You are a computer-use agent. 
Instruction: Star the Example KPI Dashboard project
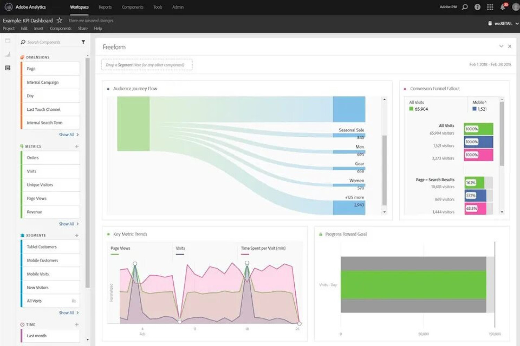click(x=59, y=20)
